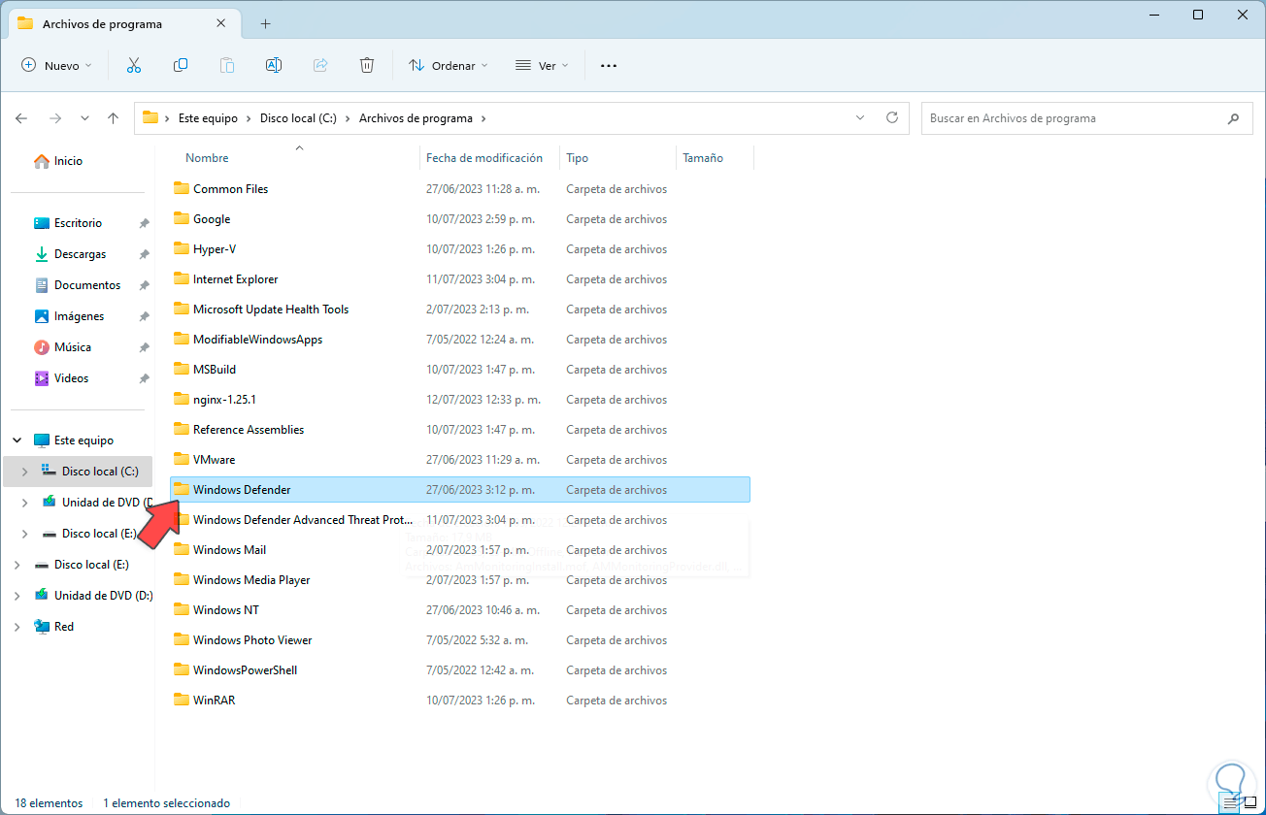
Task: Sort by the Tipo column header
Action: tap(577, 158)
